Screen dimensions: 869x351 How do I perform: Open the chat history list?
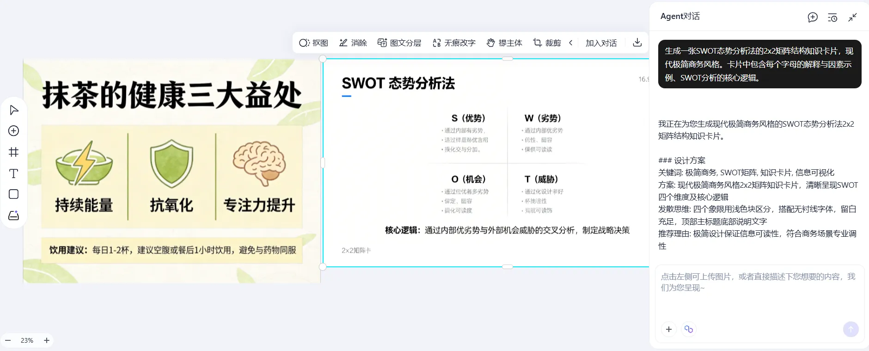[x=832, y=18]
